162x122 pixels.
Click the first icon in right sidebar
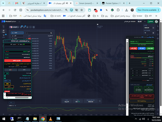(x=158, y=26)
